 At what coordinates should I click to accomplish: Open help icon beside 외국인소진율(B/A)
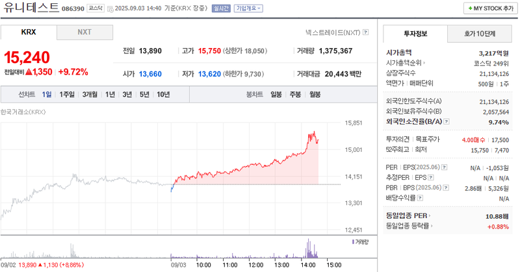[447, 121]
